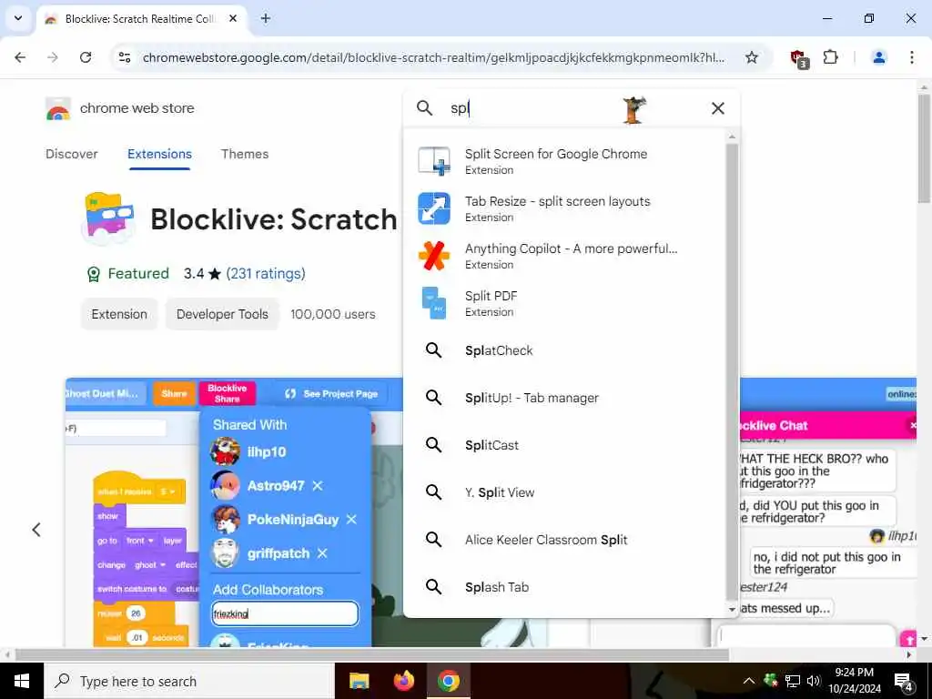Choose Tab Resize - split screen layouts suggestion
This screenshot has height=699, width=932.
564,208
